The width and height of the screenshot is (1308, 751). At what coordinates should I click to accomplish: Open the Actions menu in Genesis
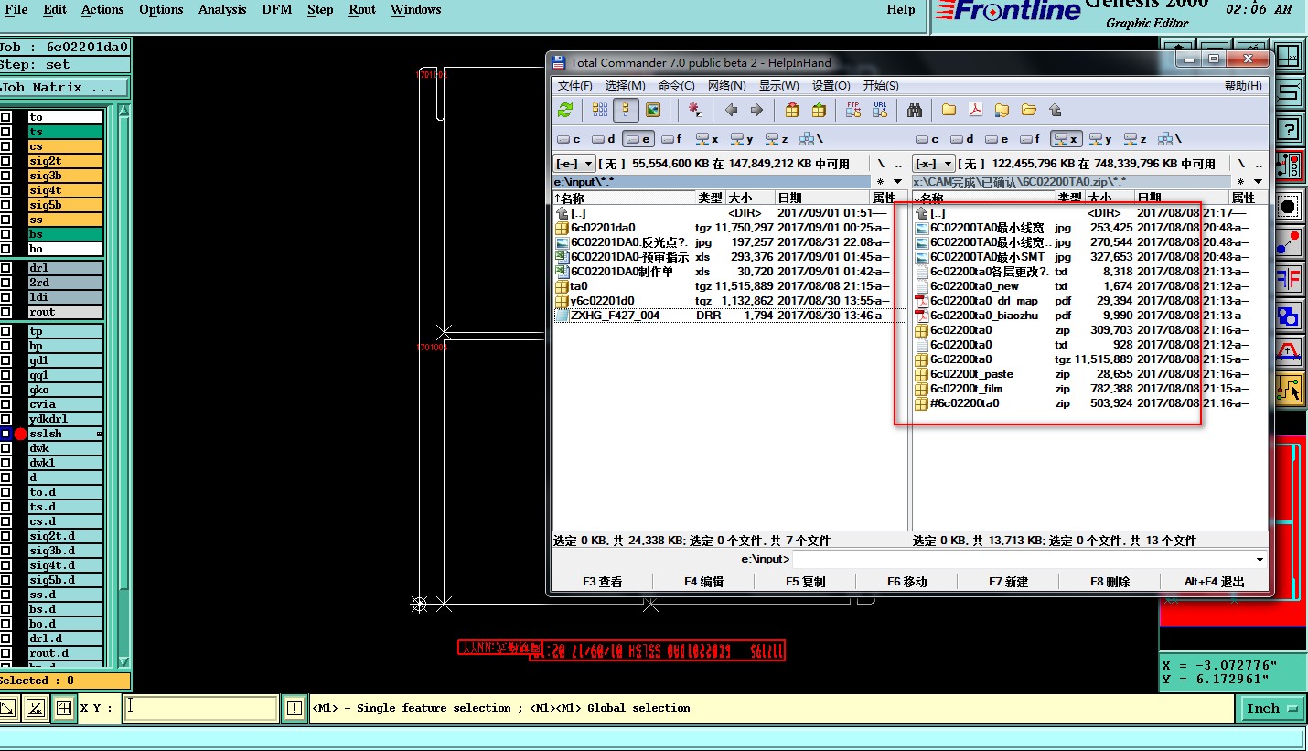102,10
